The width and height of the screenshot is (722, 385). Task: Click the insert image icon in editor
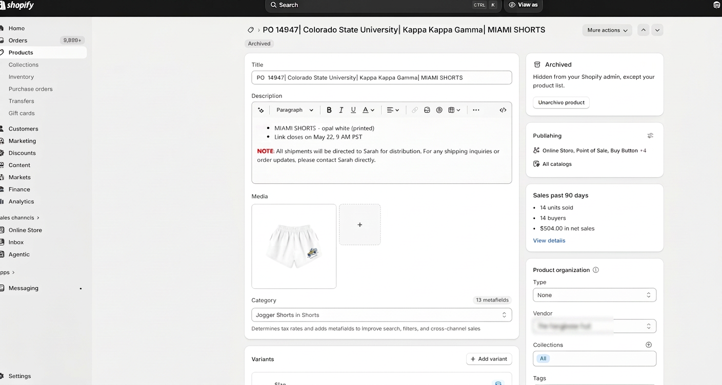point(427,110)
